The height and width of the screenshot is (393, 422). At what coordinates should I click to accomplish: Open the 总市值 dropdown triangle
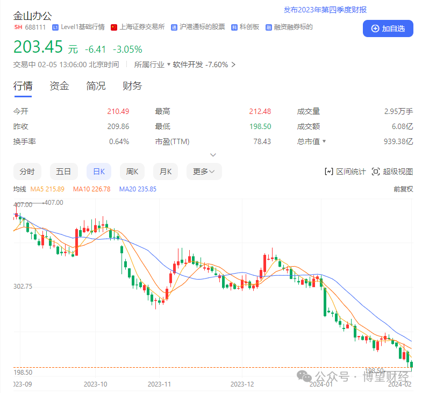point(324,141)
